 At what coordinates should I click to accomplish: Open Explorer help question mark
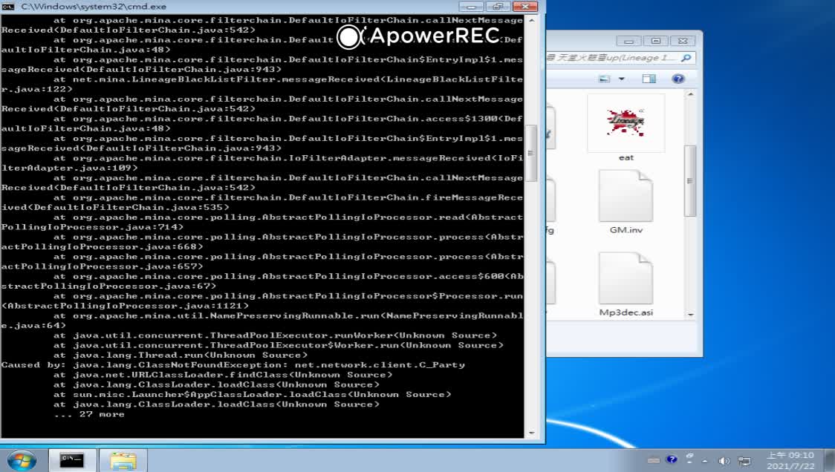[x=678, y=79]
